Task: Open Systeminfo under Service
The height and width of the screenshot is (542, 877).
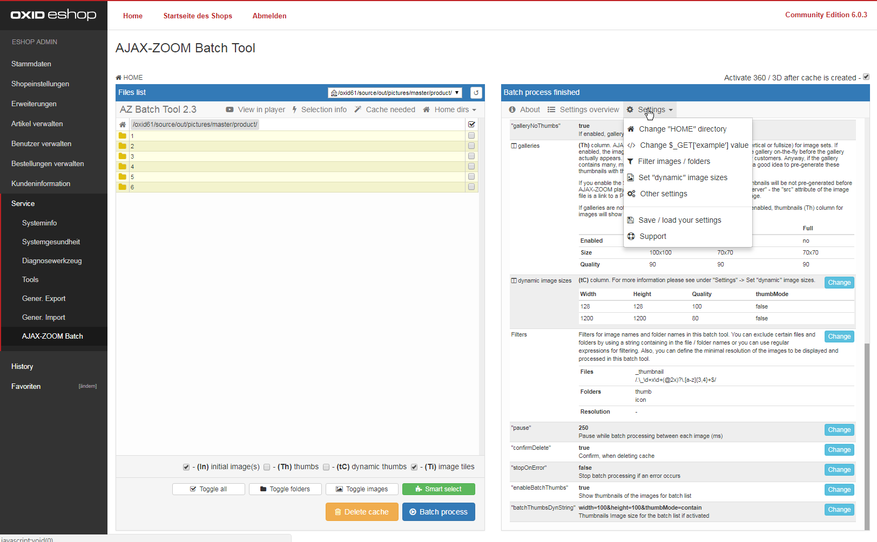Action: 39,223
